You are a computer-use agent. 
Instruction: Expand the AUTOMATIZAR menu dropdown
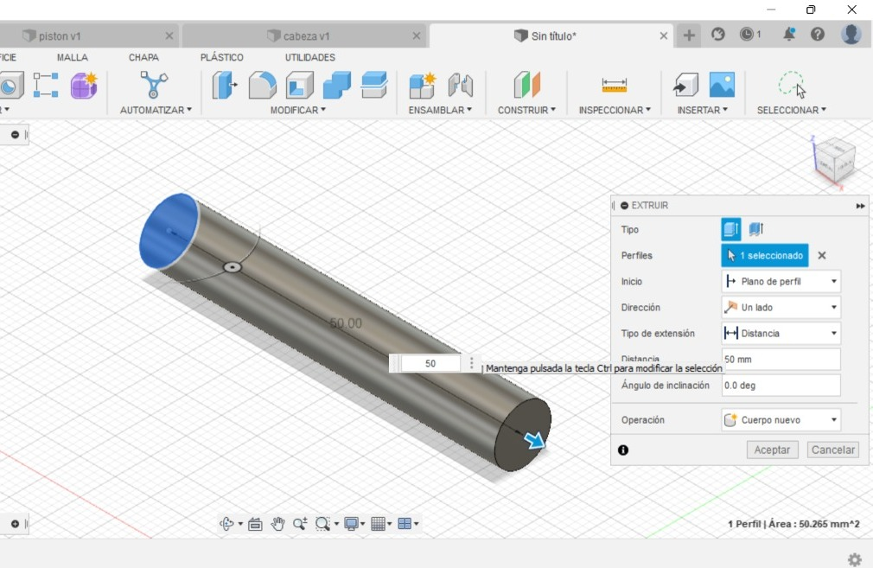pyautogui.click(x=156, y=111)
